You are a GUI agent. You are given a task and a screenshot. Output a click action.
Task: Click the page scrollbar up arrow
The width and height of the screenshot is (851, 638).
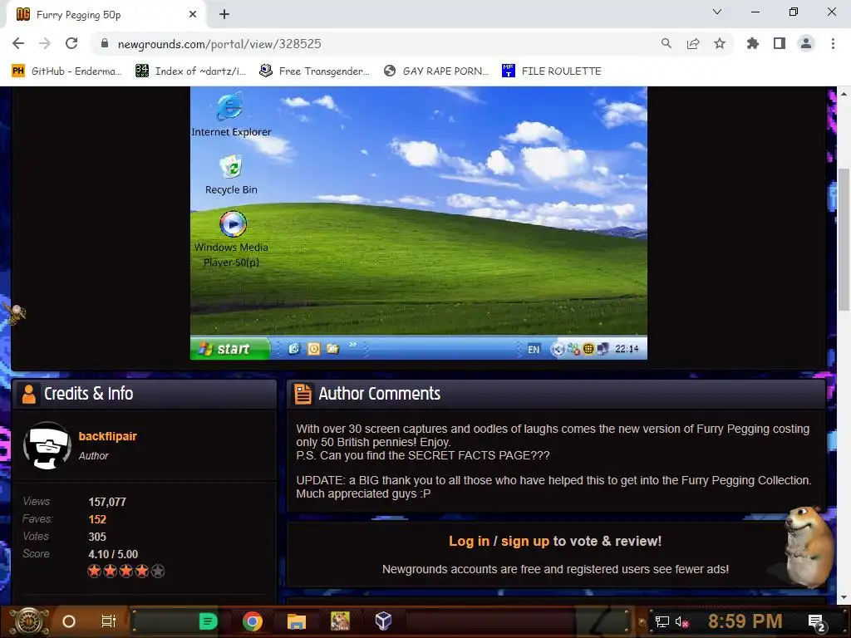pos(844,93)
